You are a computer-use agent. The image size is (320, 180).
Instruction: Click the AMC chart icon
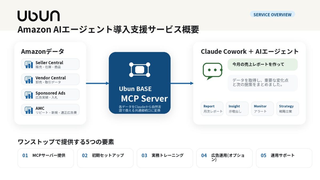(x=29, y=110)
